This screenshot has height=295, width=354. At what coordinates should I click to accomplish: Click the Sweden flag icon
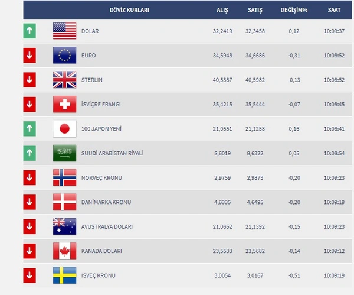[64, 275]
